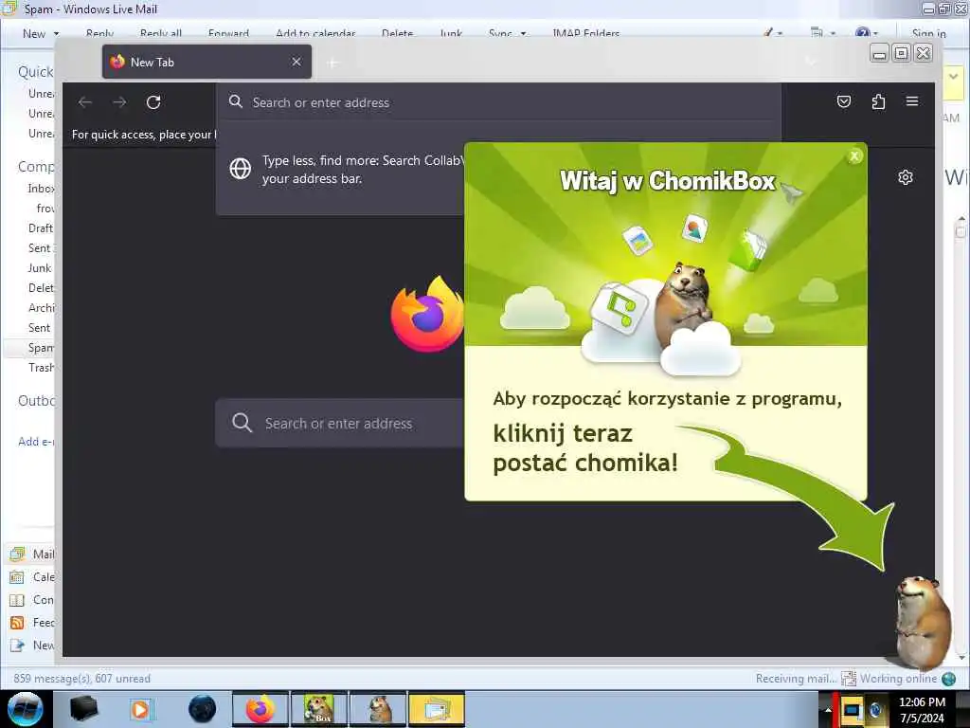Open ChomikBox taskbar icon labeled Box

click(319, 709)
